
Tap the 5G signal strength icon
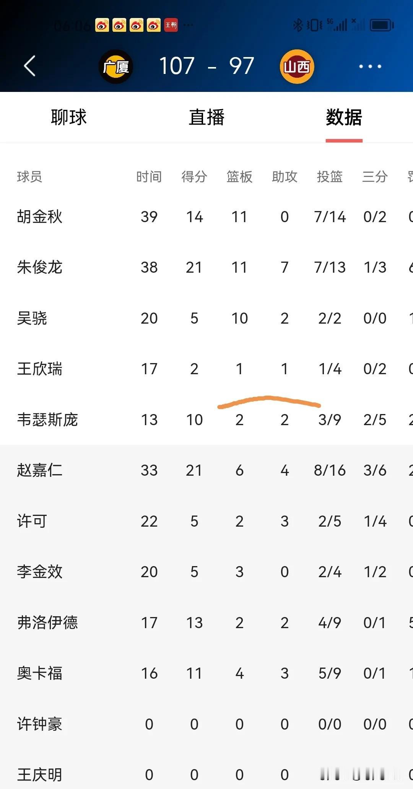337,25
